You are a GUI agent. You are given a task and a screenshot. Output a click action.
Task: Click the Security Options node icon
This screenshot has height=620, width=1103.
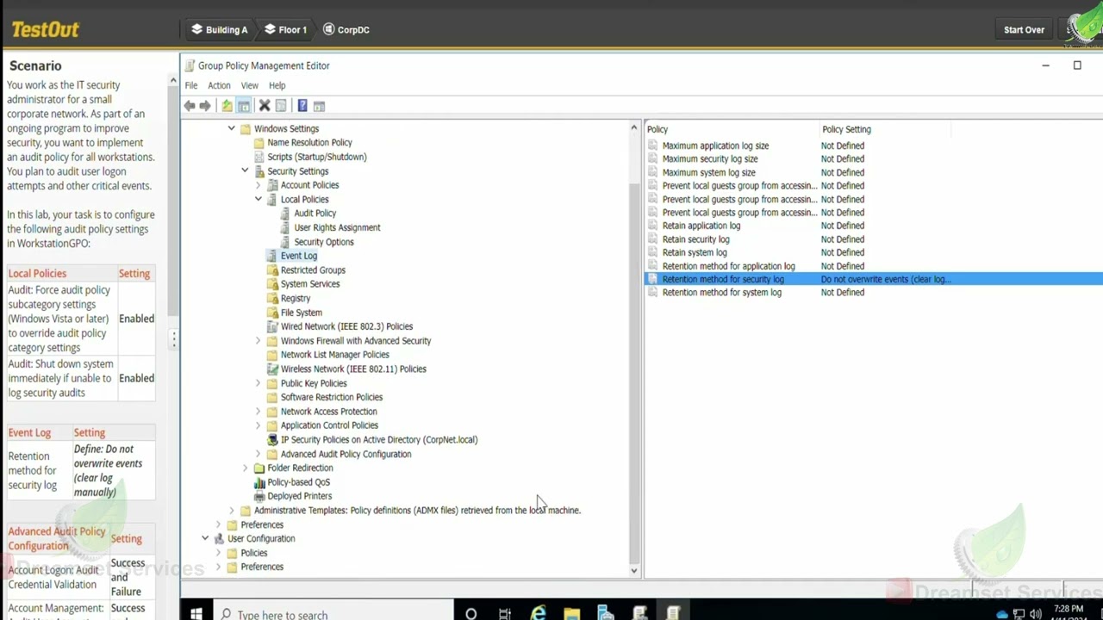pyautogui.click(x=286, y=242)
